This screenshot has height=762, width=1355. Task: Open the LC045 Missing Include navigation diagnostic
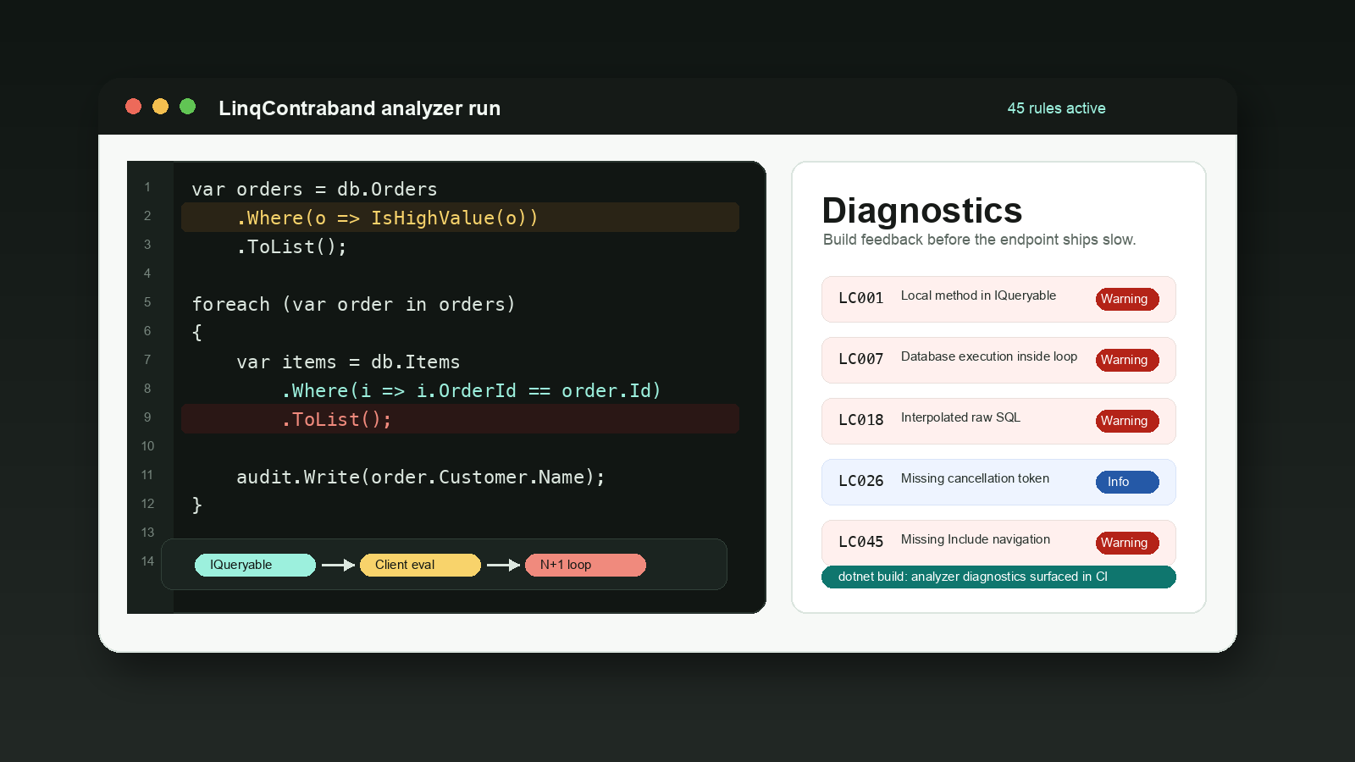point(998,543)
